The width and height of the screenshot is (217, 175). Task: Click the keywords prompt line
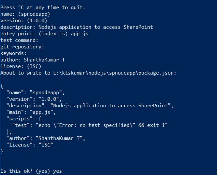[x=13, y=53]
